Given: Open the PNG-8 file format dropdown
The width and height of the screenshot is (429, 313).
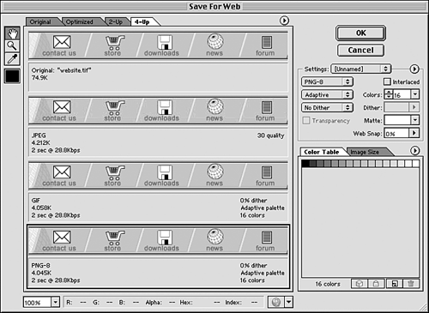Looking at the screenshot, I should [x=327, y=82].
